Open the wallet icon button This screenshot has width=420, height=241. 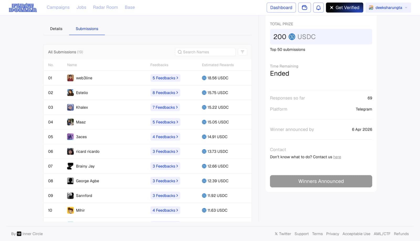tap(304, 8)
